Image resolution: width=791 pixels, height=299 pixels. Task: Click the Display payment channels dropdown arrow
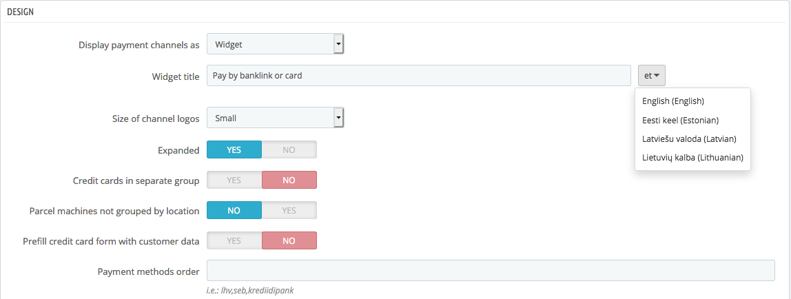(x=338, y=45)
